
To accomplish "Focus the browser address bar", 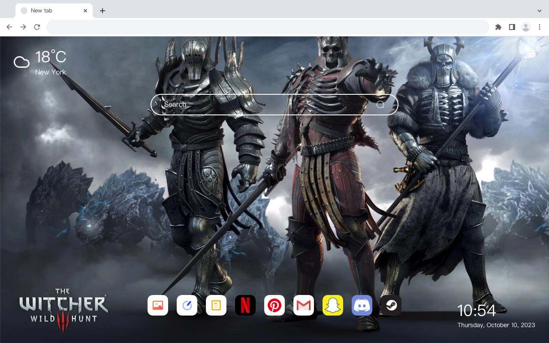I will [x=268, y=27].
